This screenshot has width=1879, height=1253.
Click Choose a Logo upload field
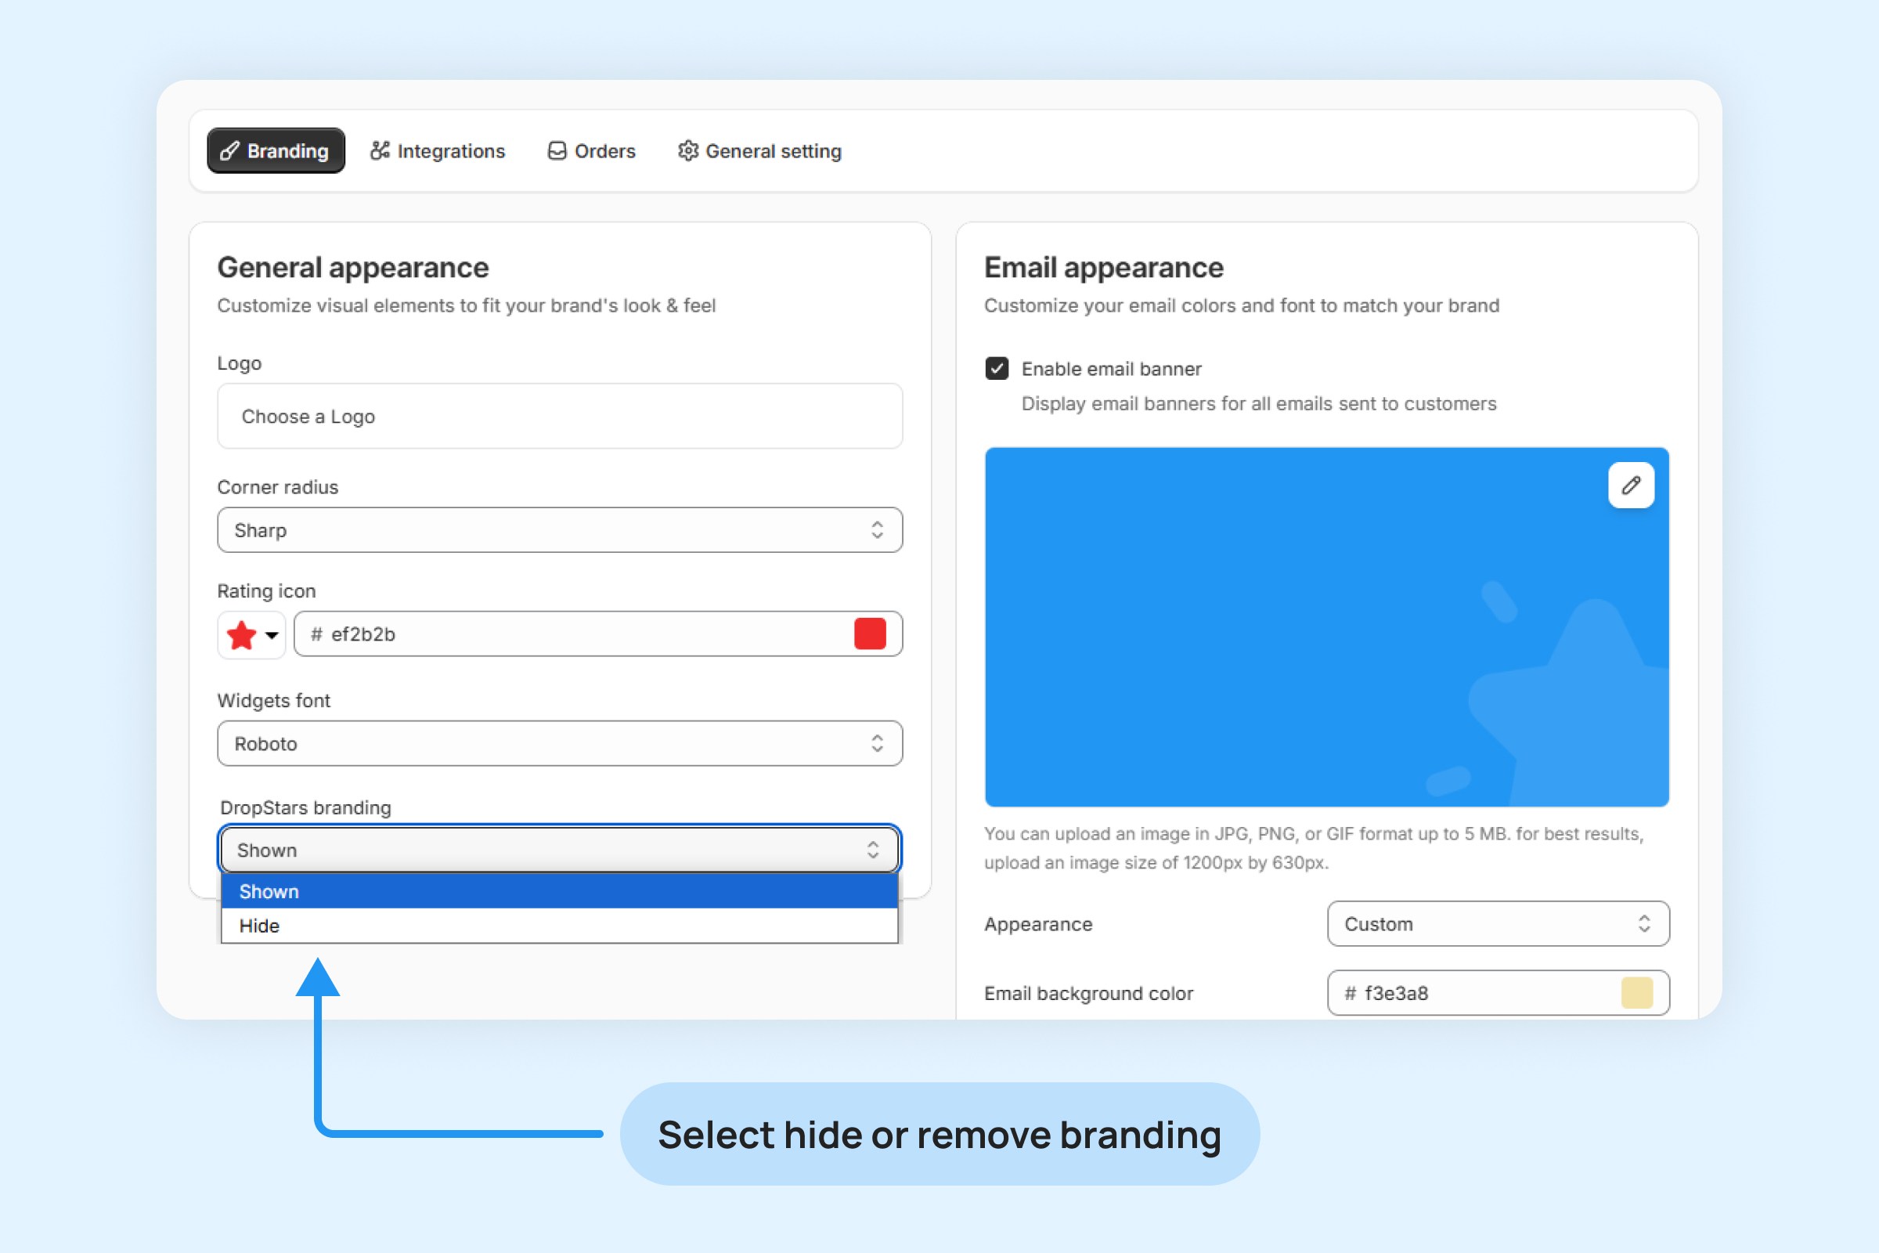tap(559, 417)
